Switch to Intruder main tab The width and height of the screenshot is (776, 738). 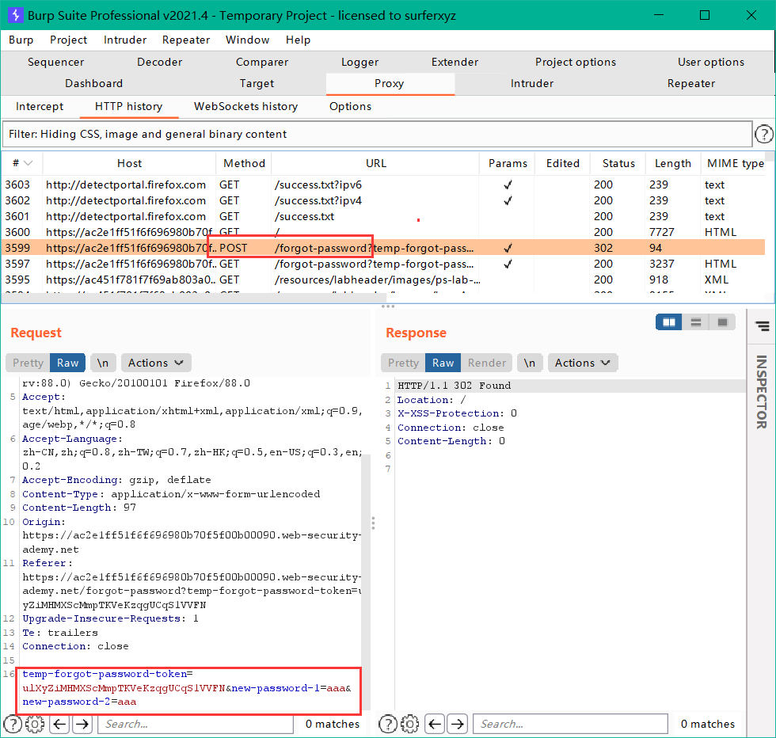[532, 83]
